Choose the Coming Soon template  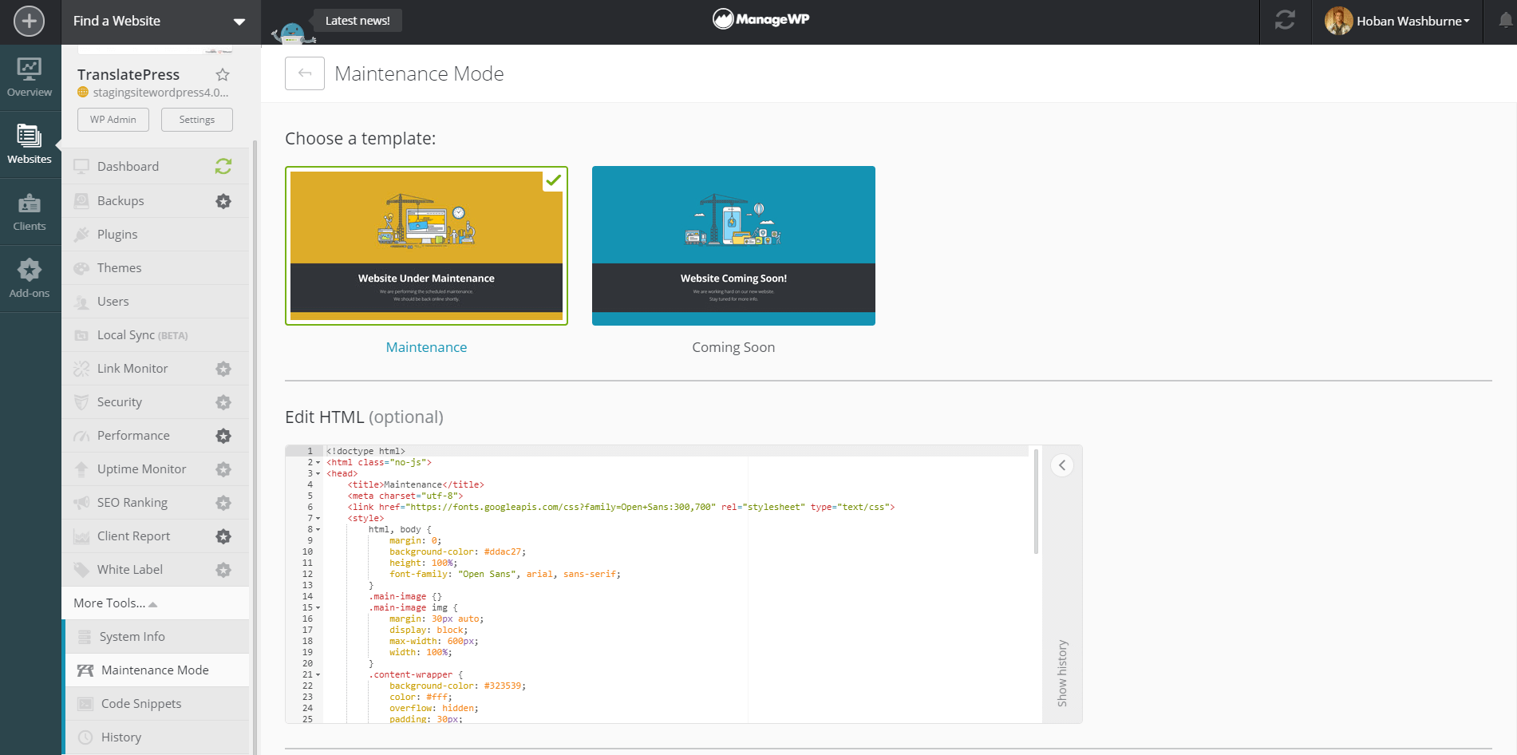click(x=733, y=246)
